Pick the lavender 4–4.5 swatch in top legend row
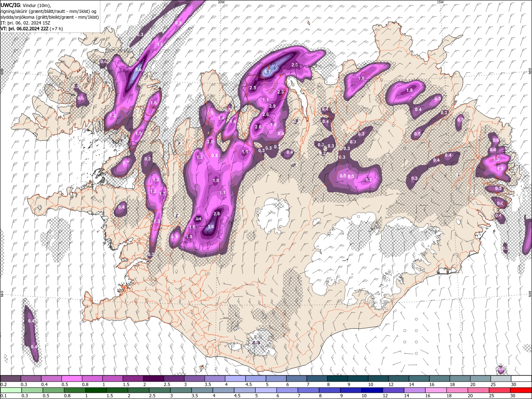 coord(235,379)
